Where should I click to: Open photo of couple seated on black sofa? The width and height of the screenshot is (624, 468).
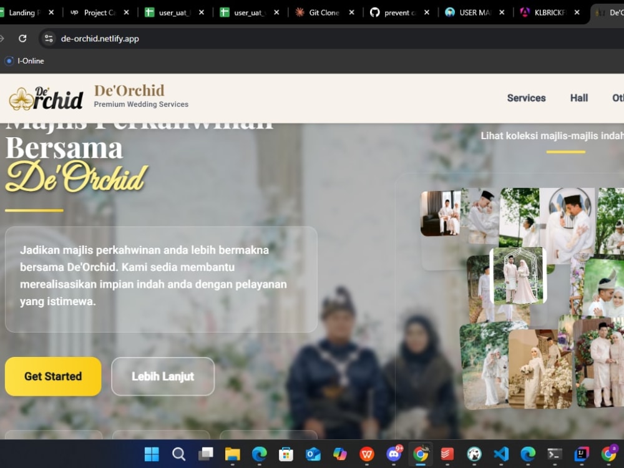[440, 213]
